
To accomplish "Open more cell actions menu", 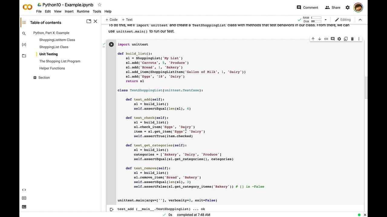I will pyautogui.click(x=359, y=39).
